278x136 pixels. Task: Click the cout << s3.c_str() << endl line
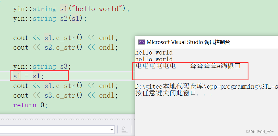65,96
